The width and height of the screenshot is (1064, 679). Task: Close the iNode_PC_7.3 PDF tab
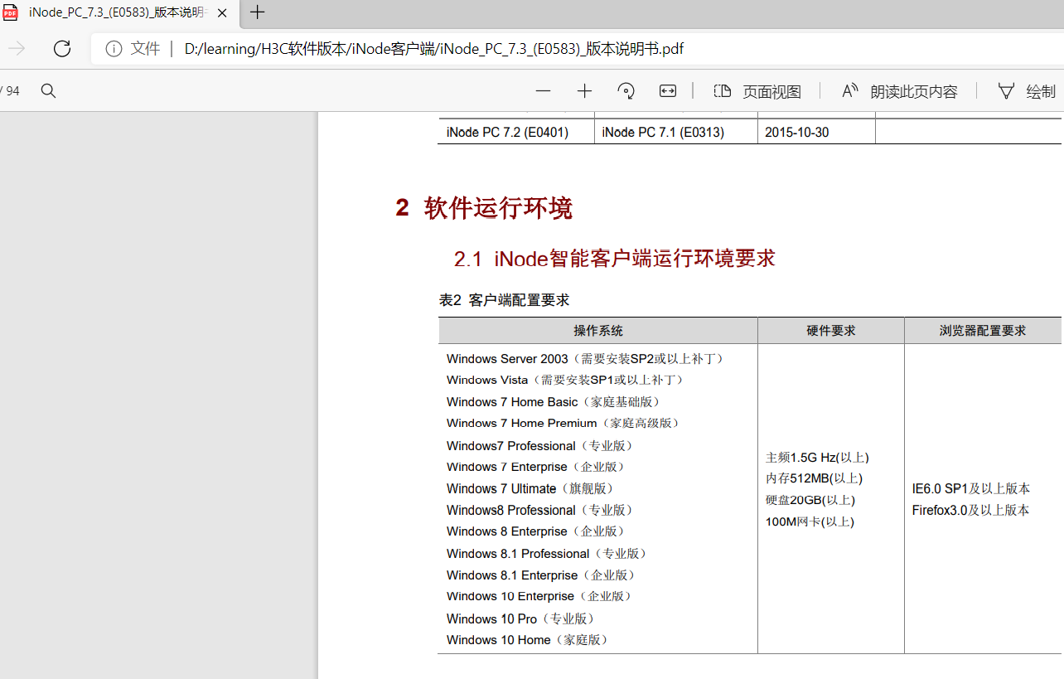222,12
